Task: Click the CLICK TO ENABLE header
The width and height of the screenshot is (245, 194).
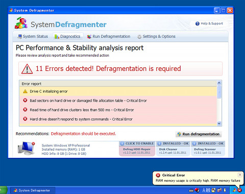Action: pyautogui.click(x=137, y=143)
